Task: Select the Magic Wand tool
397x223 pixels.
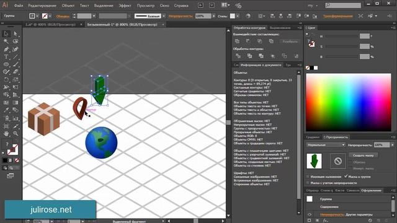Action: point(6,42)
